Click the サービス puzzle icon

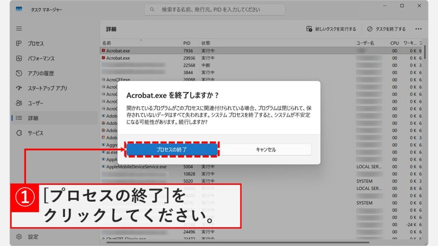click(19, 133)
